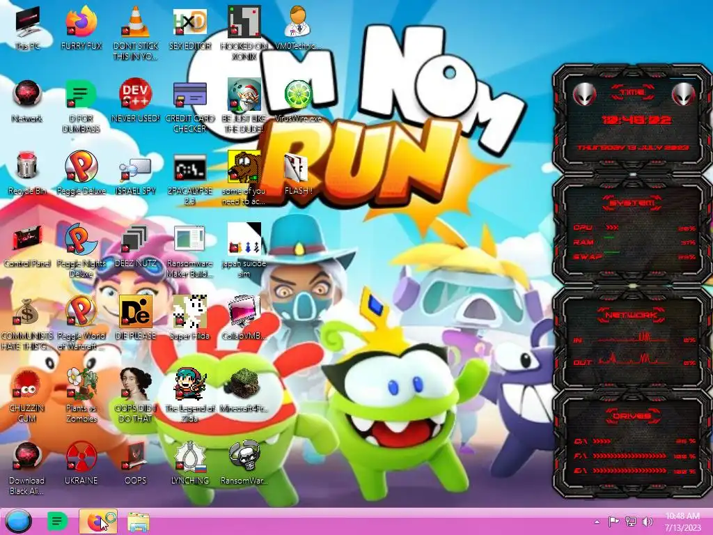Select the CHUZZIN red fuzzball icon
Viewport: 713px width, 535px height.
point(26,385)
